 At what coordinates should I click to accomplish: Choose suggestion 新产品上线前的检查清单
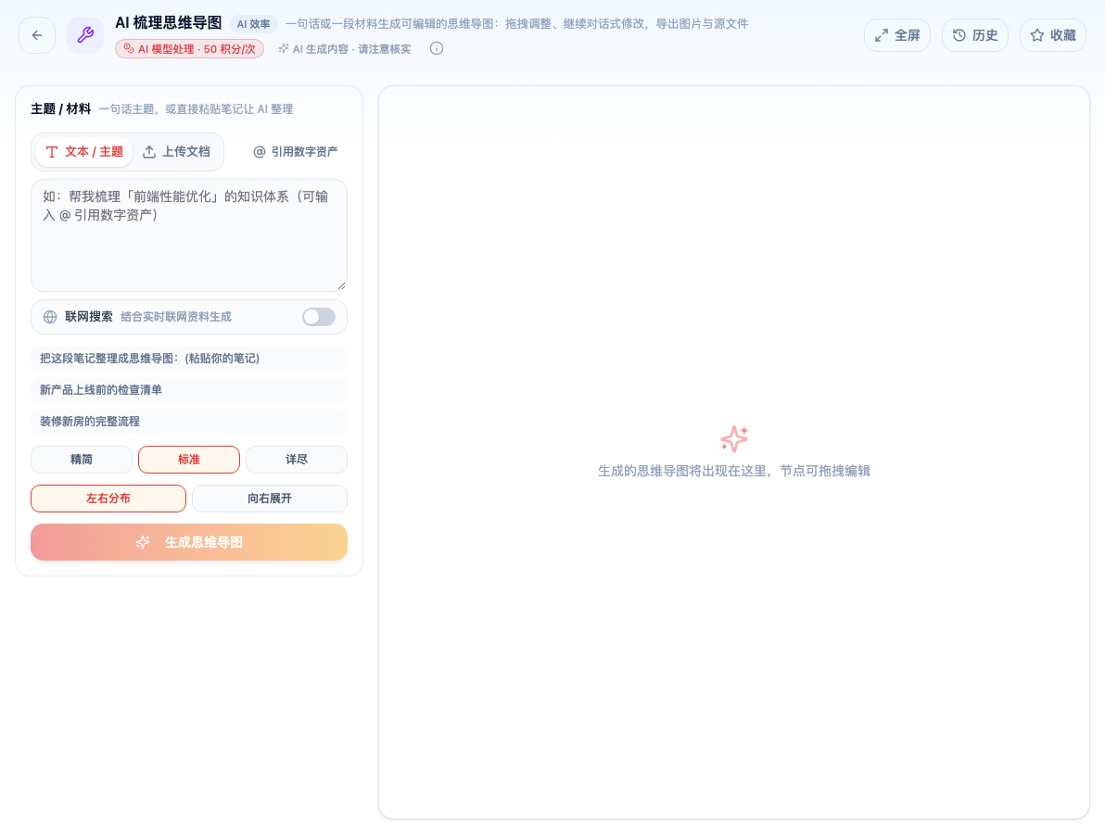point(189,390)
